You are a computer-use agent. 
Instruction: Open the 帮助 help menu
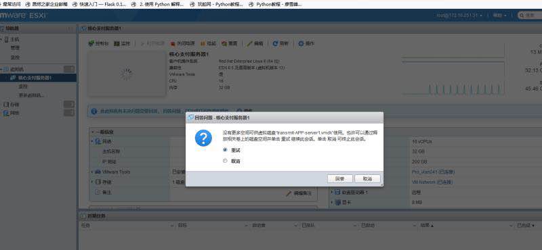click(499, 16)
